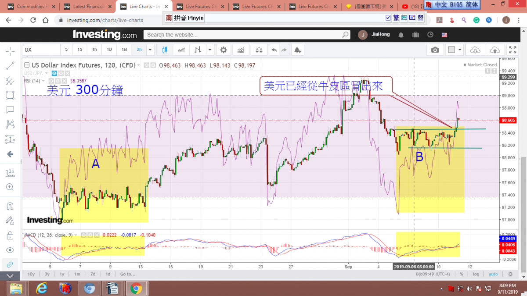Open chart settings with the gear icon

click(224, 50)
